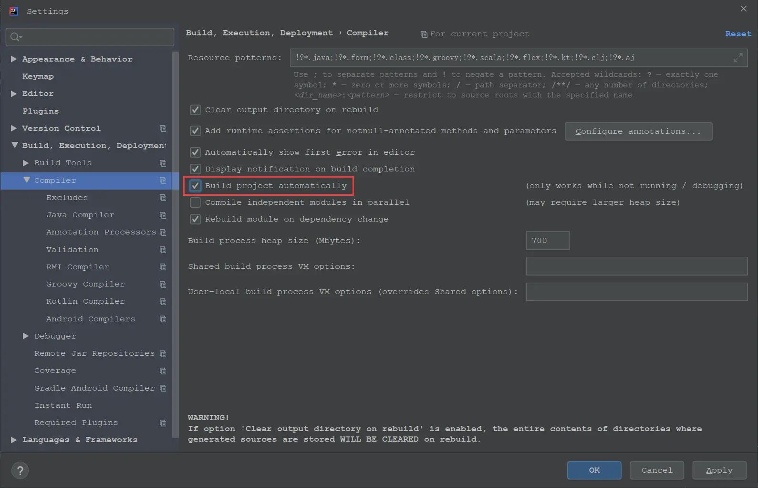Click the Reset link

click(738, 34)
